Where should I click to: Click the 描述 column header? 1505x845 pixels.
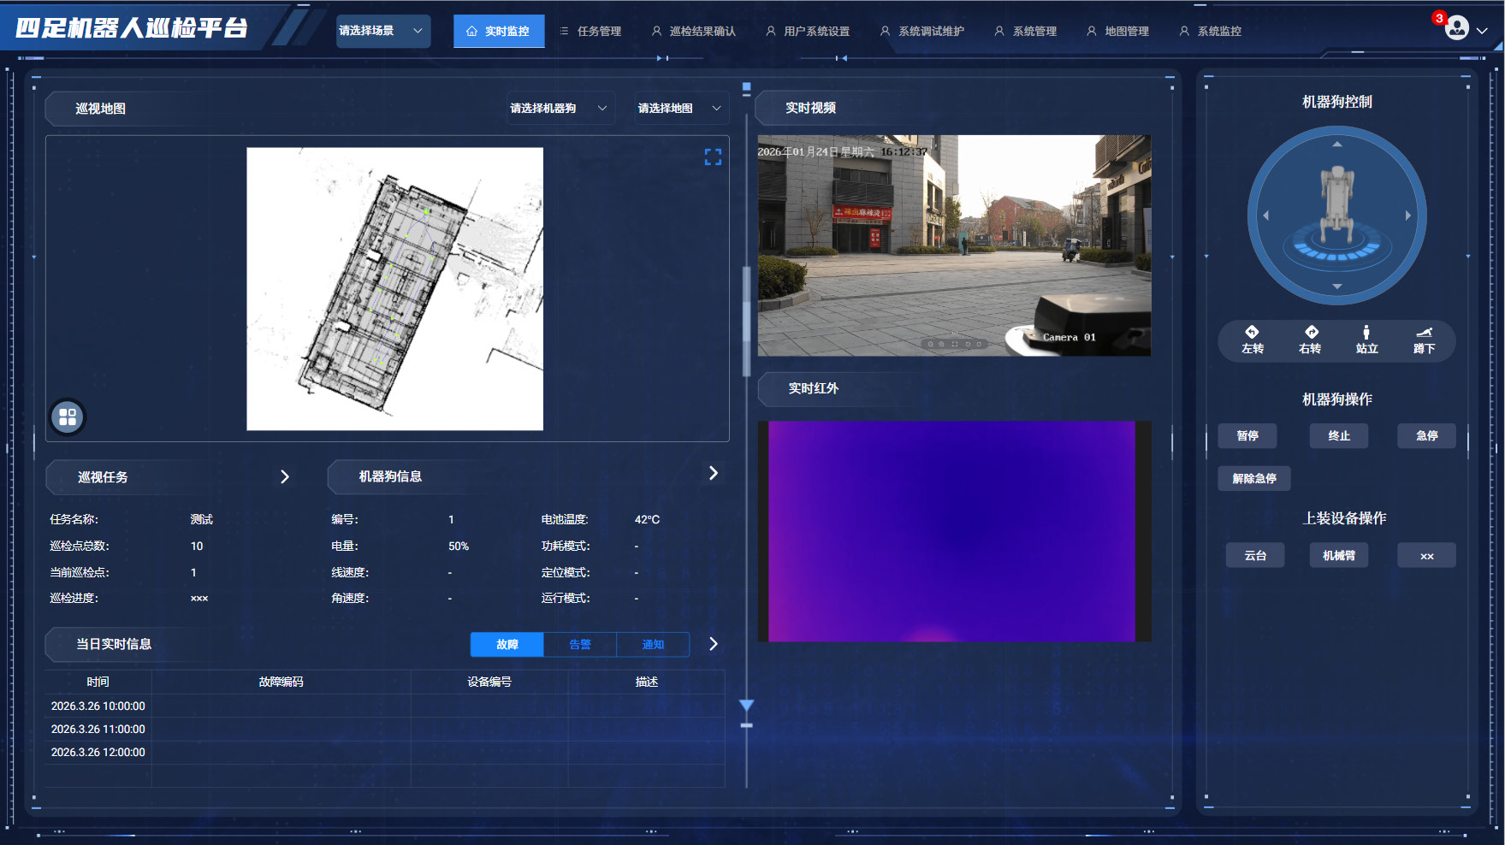647,682
